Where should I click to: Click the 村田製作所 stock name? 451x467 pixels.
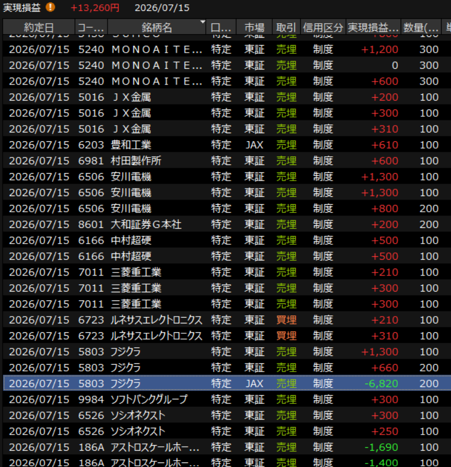coord(136,160)
